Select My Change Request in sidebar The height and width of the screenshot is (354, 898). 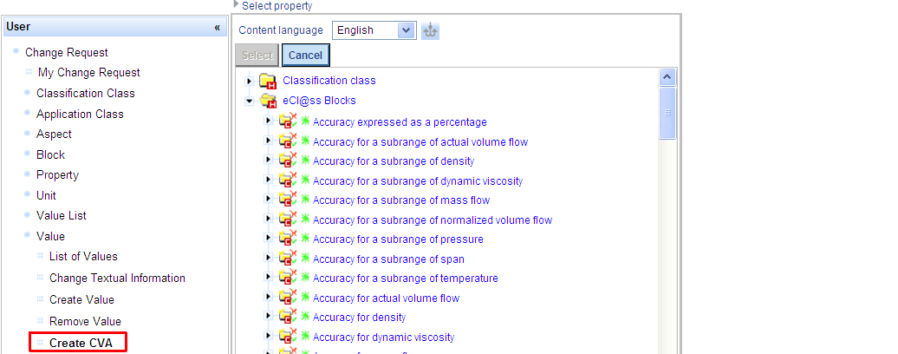point(88,73)
